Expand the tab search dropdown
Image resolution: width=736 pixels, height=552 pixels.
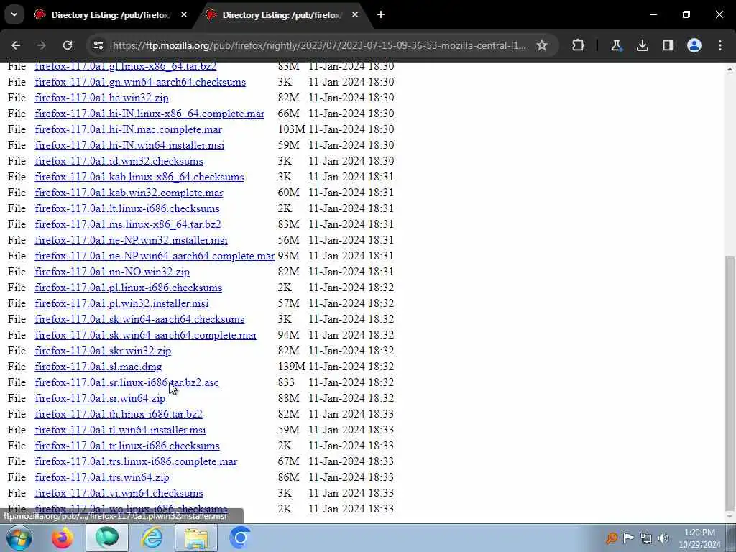click(14, 15)
